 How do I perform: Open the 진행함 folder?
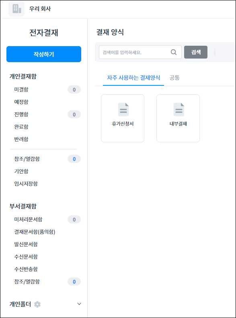[x=21, y=114]
